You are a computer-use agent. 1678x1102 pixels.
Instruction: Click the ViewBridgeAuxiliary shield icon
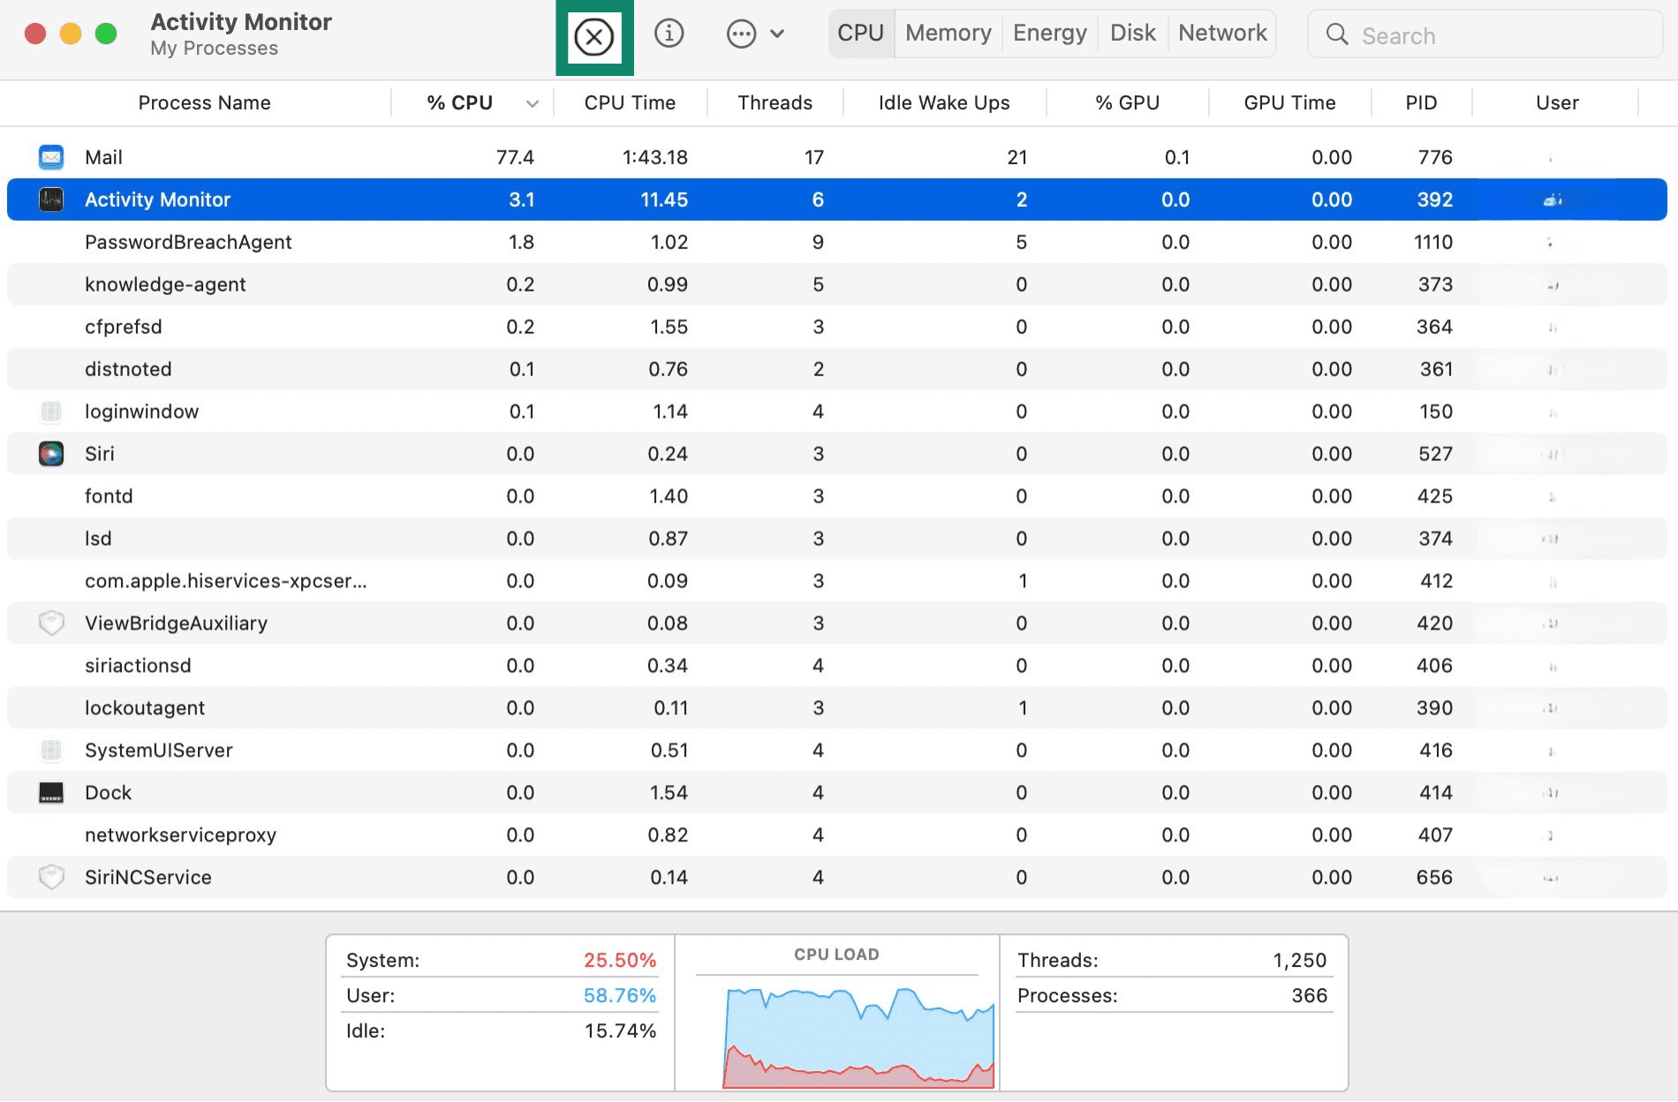pyautogui.click(x=51, y=623)
